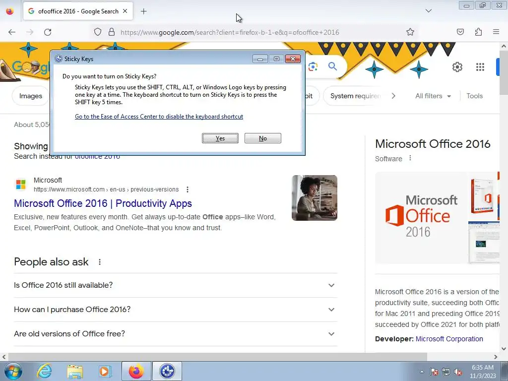Close the Sticky Keys dialog
508x381 pixels.
(293, 59)
